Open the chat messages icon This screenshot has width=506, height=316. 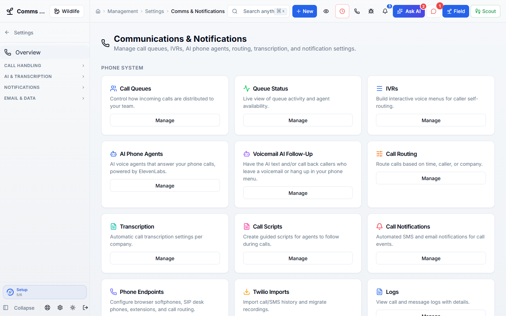434,11
